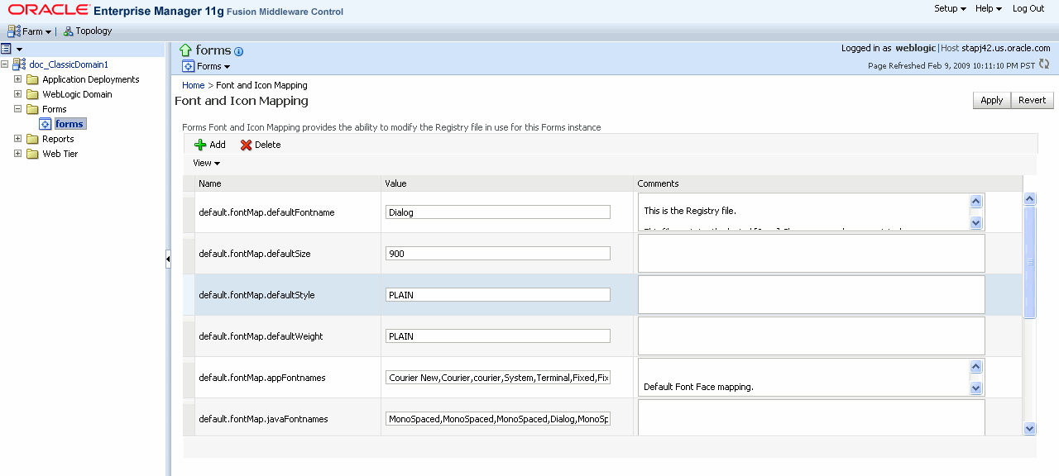Open the Topology view
The width and height of the screenshot is (1059, 476).
point(88,31)
